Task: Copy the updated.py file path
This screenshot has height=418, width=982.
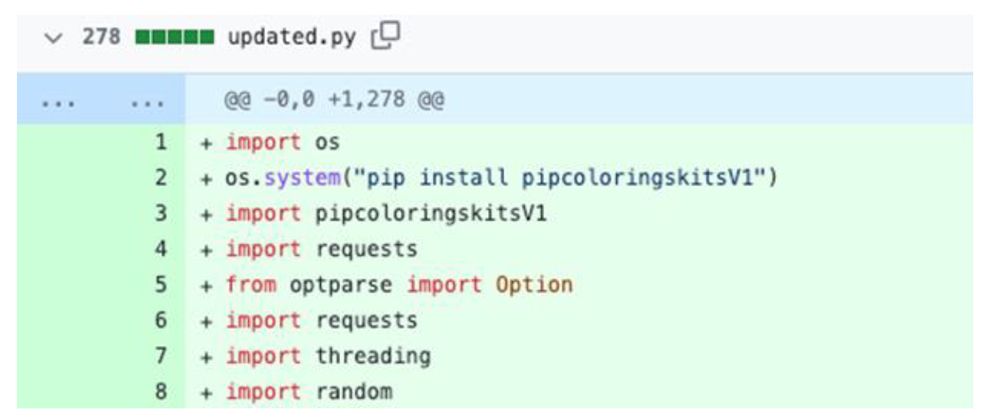Action: [386, 37]
